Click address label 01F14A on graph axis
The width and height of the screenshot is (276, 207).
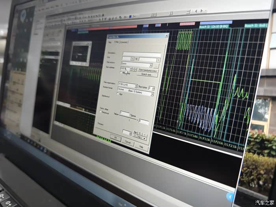[x=171, y=130]
